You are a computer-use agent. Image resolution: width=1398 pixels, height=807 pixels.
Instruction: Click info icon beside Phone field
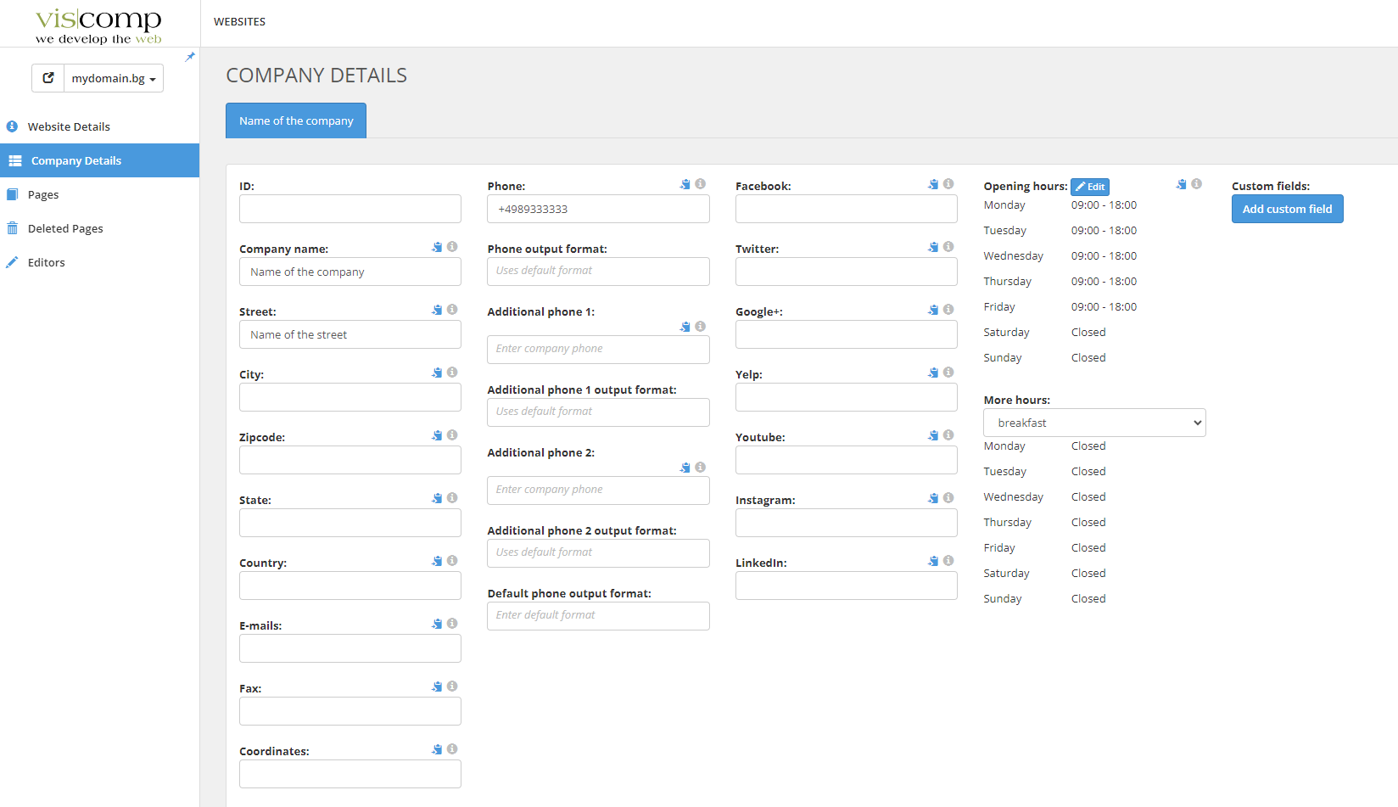(700, 184)
